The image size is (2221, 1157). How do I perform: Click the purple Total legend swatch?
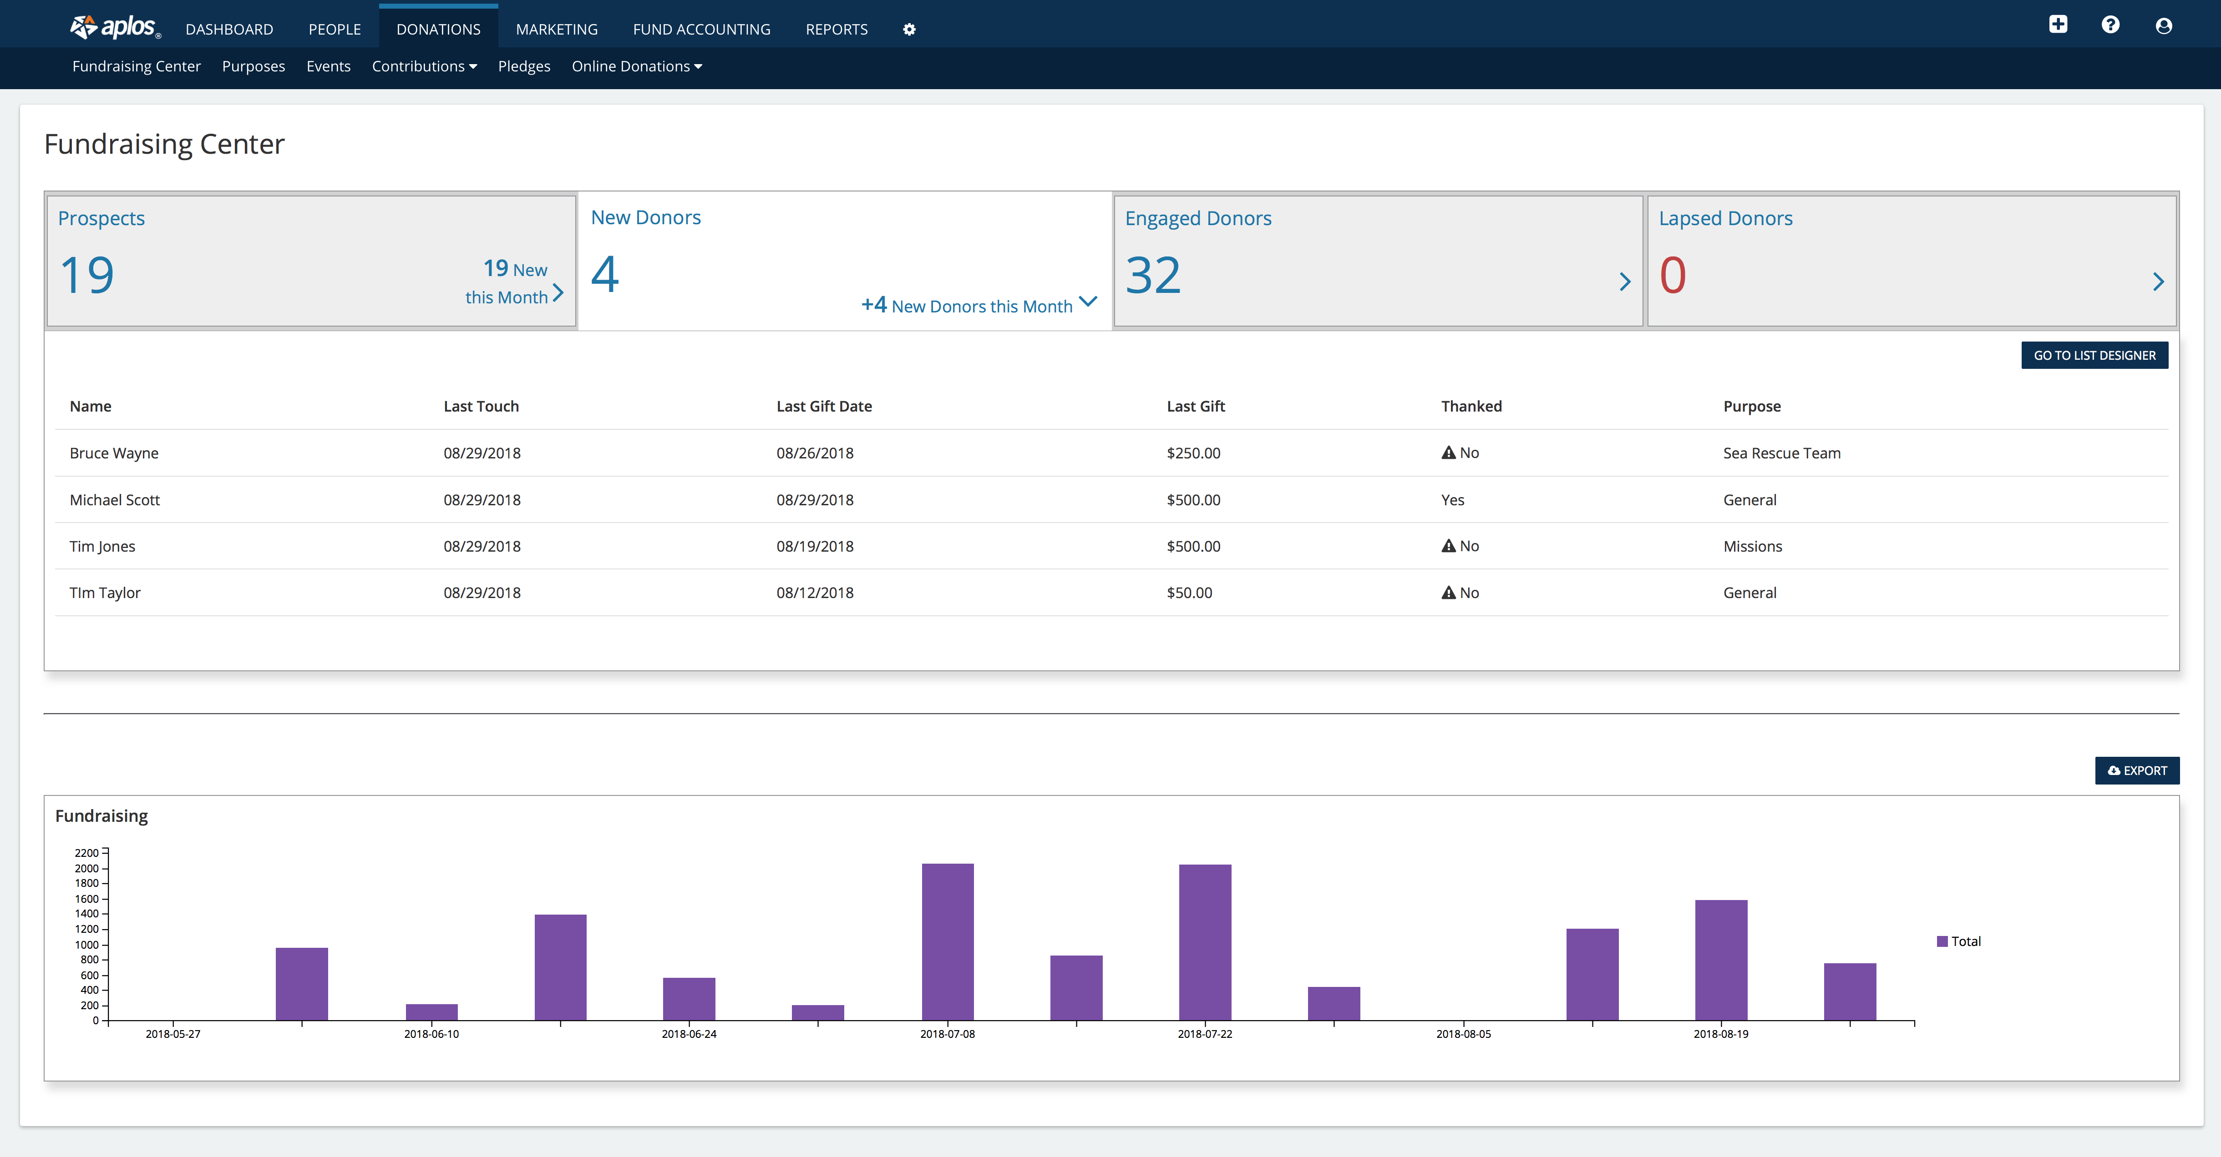1942,941
